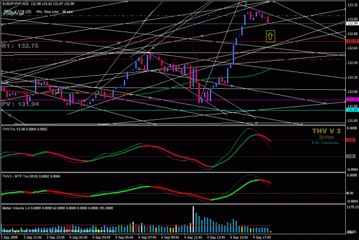Click the '4 Sep 15:45' time axis label
The image size is (359, 240).
click(238, 237)
